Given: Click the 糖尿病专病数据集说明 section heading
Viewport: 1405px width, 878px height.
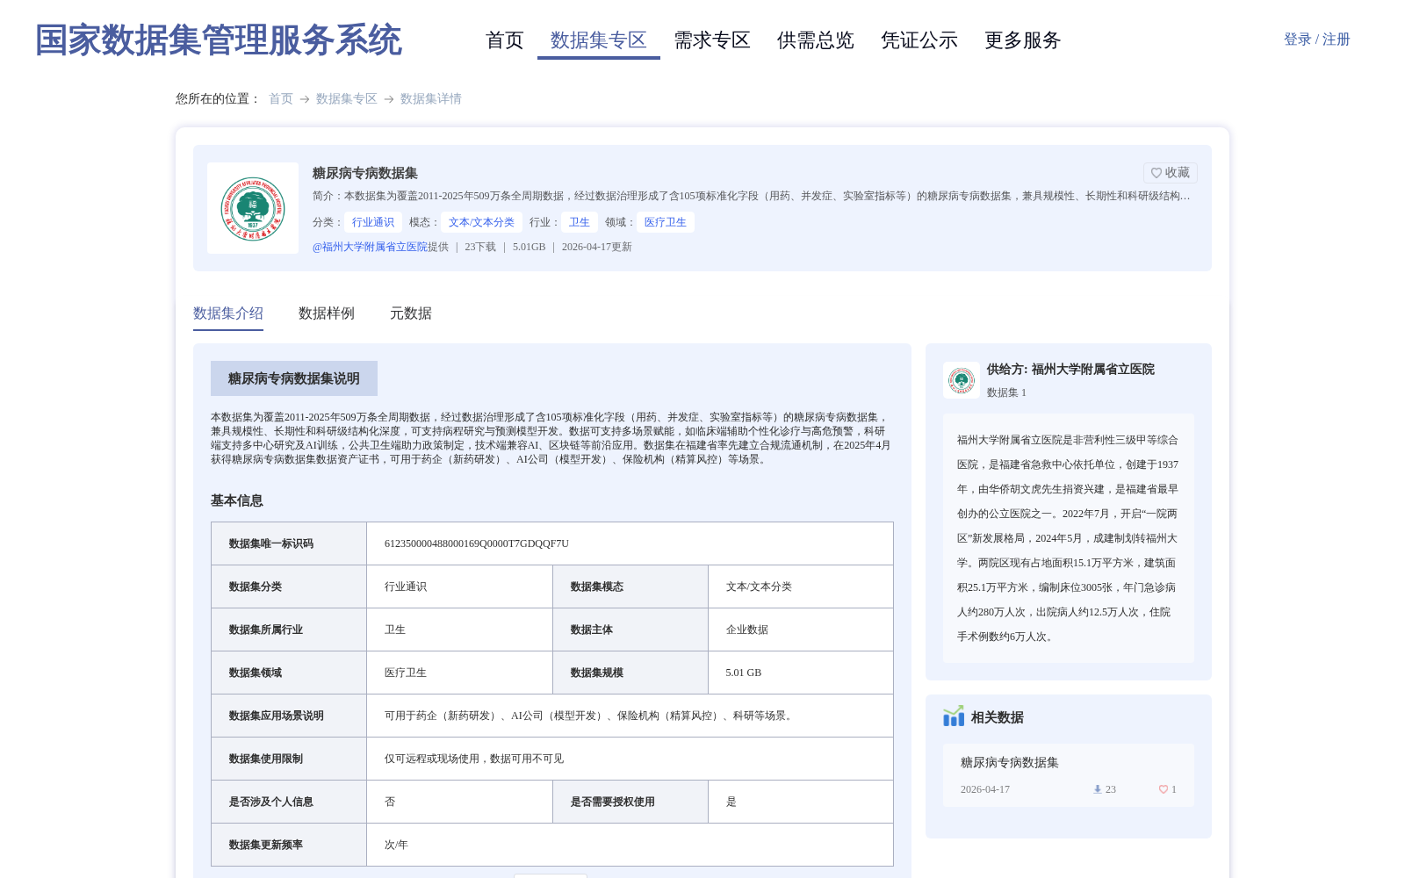Looking at the screenshot, I should [x=294, y=378].
